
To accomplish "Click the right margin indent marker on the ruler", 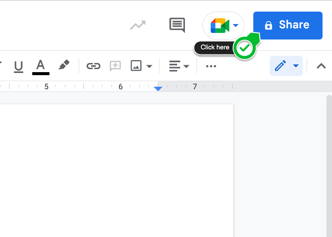I will (158, 88).
